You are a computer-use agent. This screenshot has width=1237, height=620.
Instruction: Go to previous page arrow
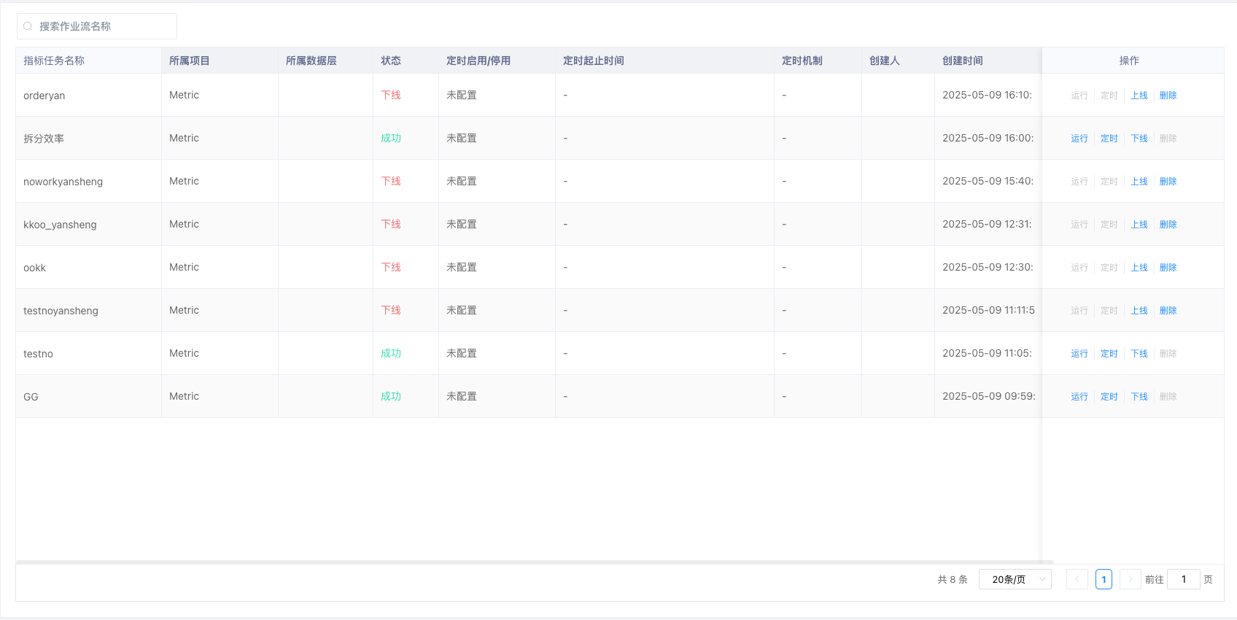point(1077,579)
